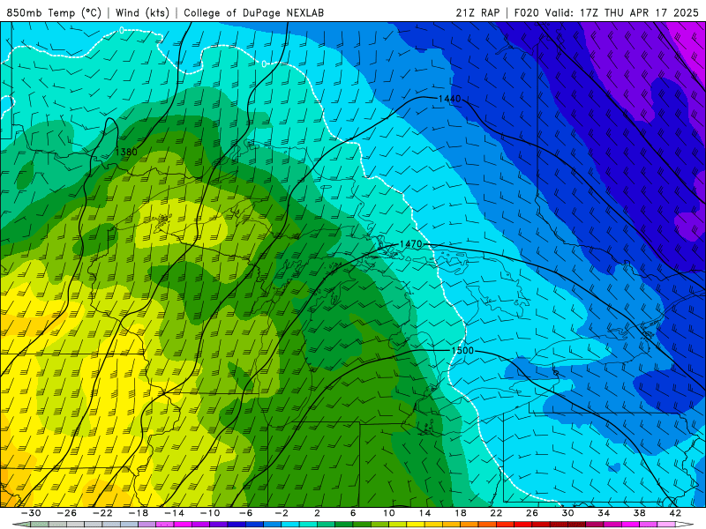Viewport: 706px width, 529px height.
Task: Click the 1380 height contour label
Action: pos(126,152)
